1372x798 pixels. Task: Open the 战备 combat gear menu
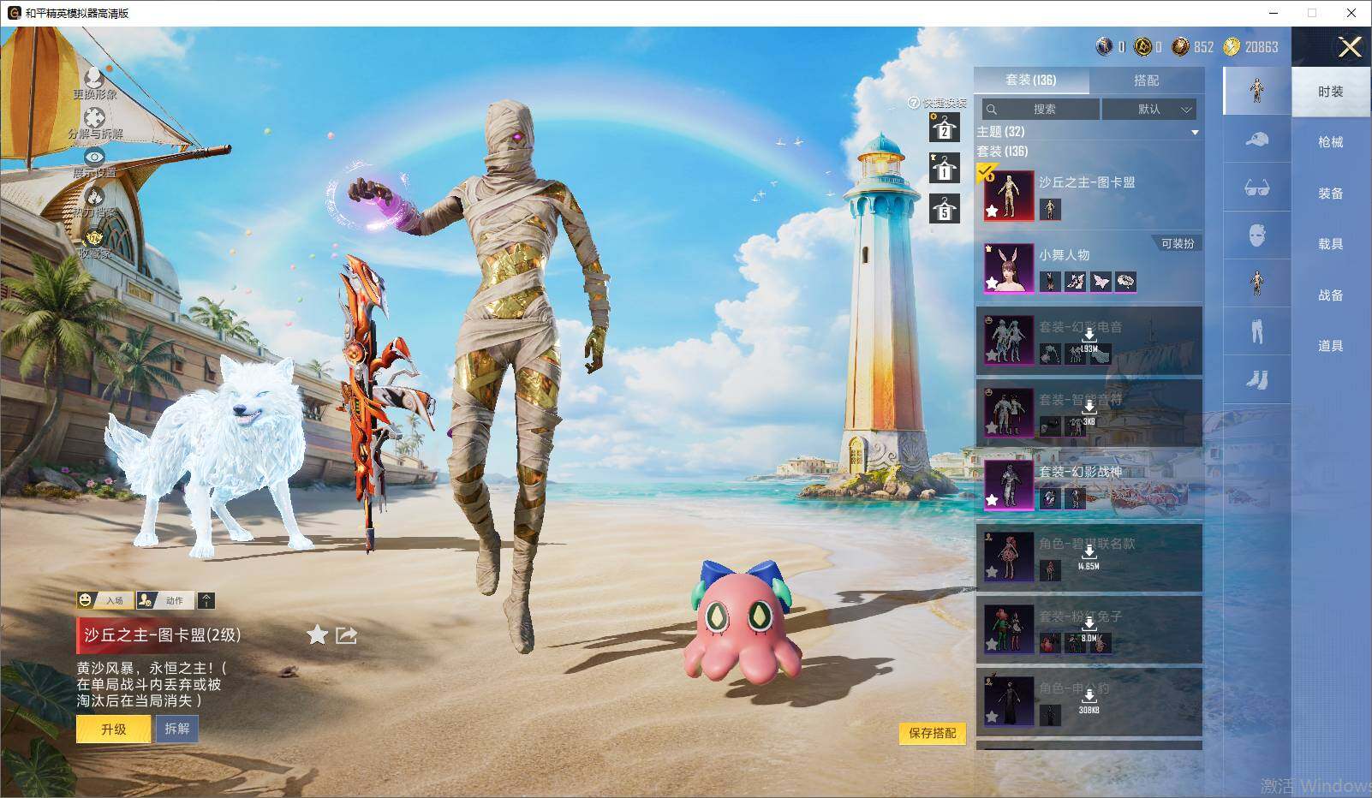[1330, 295]
